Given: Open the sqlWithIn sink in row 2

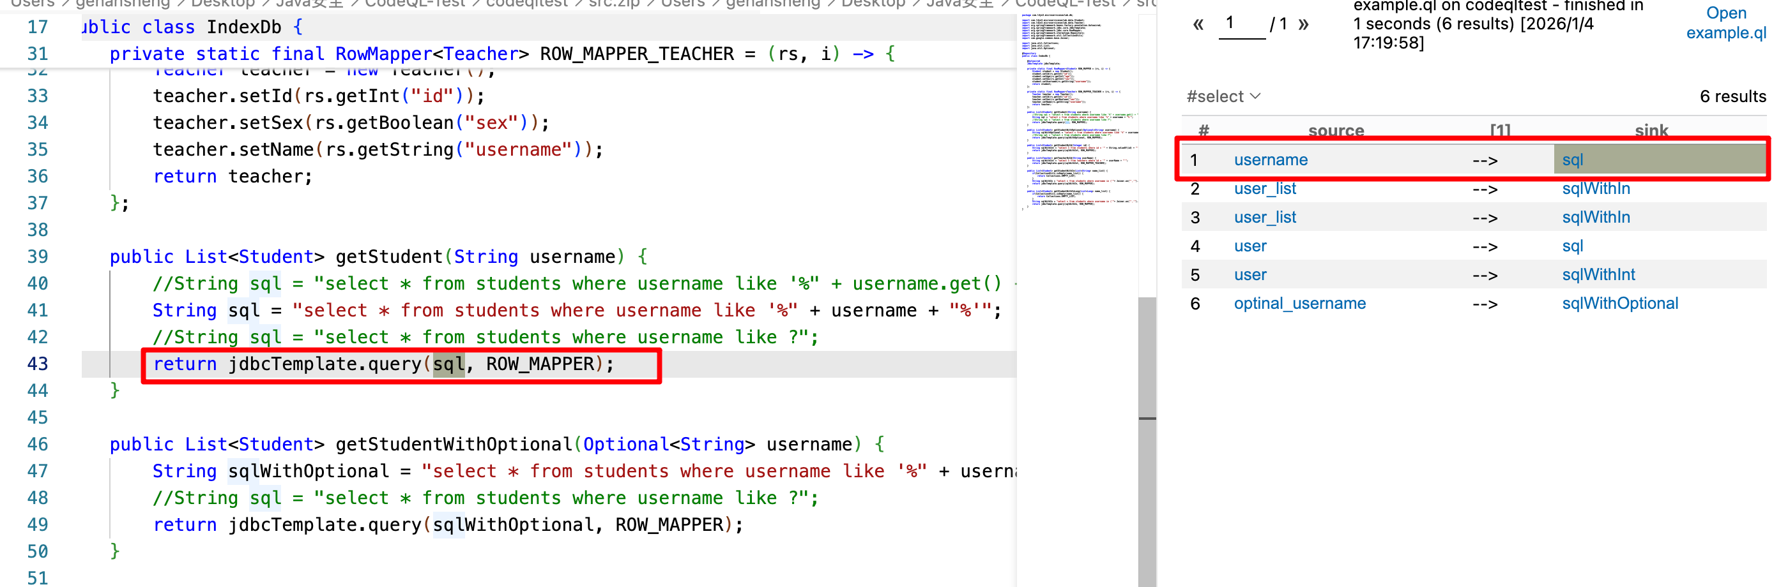Looking at the screenshot, I should coord(1595,188).
